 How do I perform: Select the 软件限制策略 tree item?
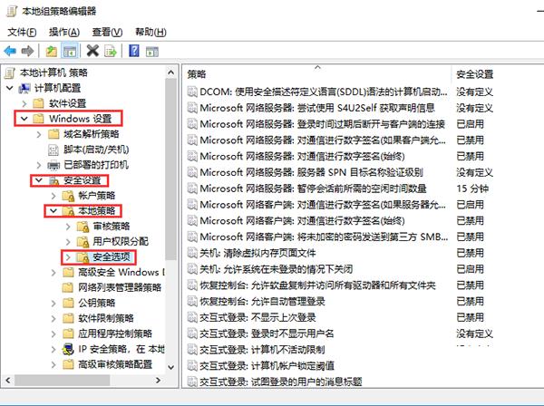pos(106,318)
